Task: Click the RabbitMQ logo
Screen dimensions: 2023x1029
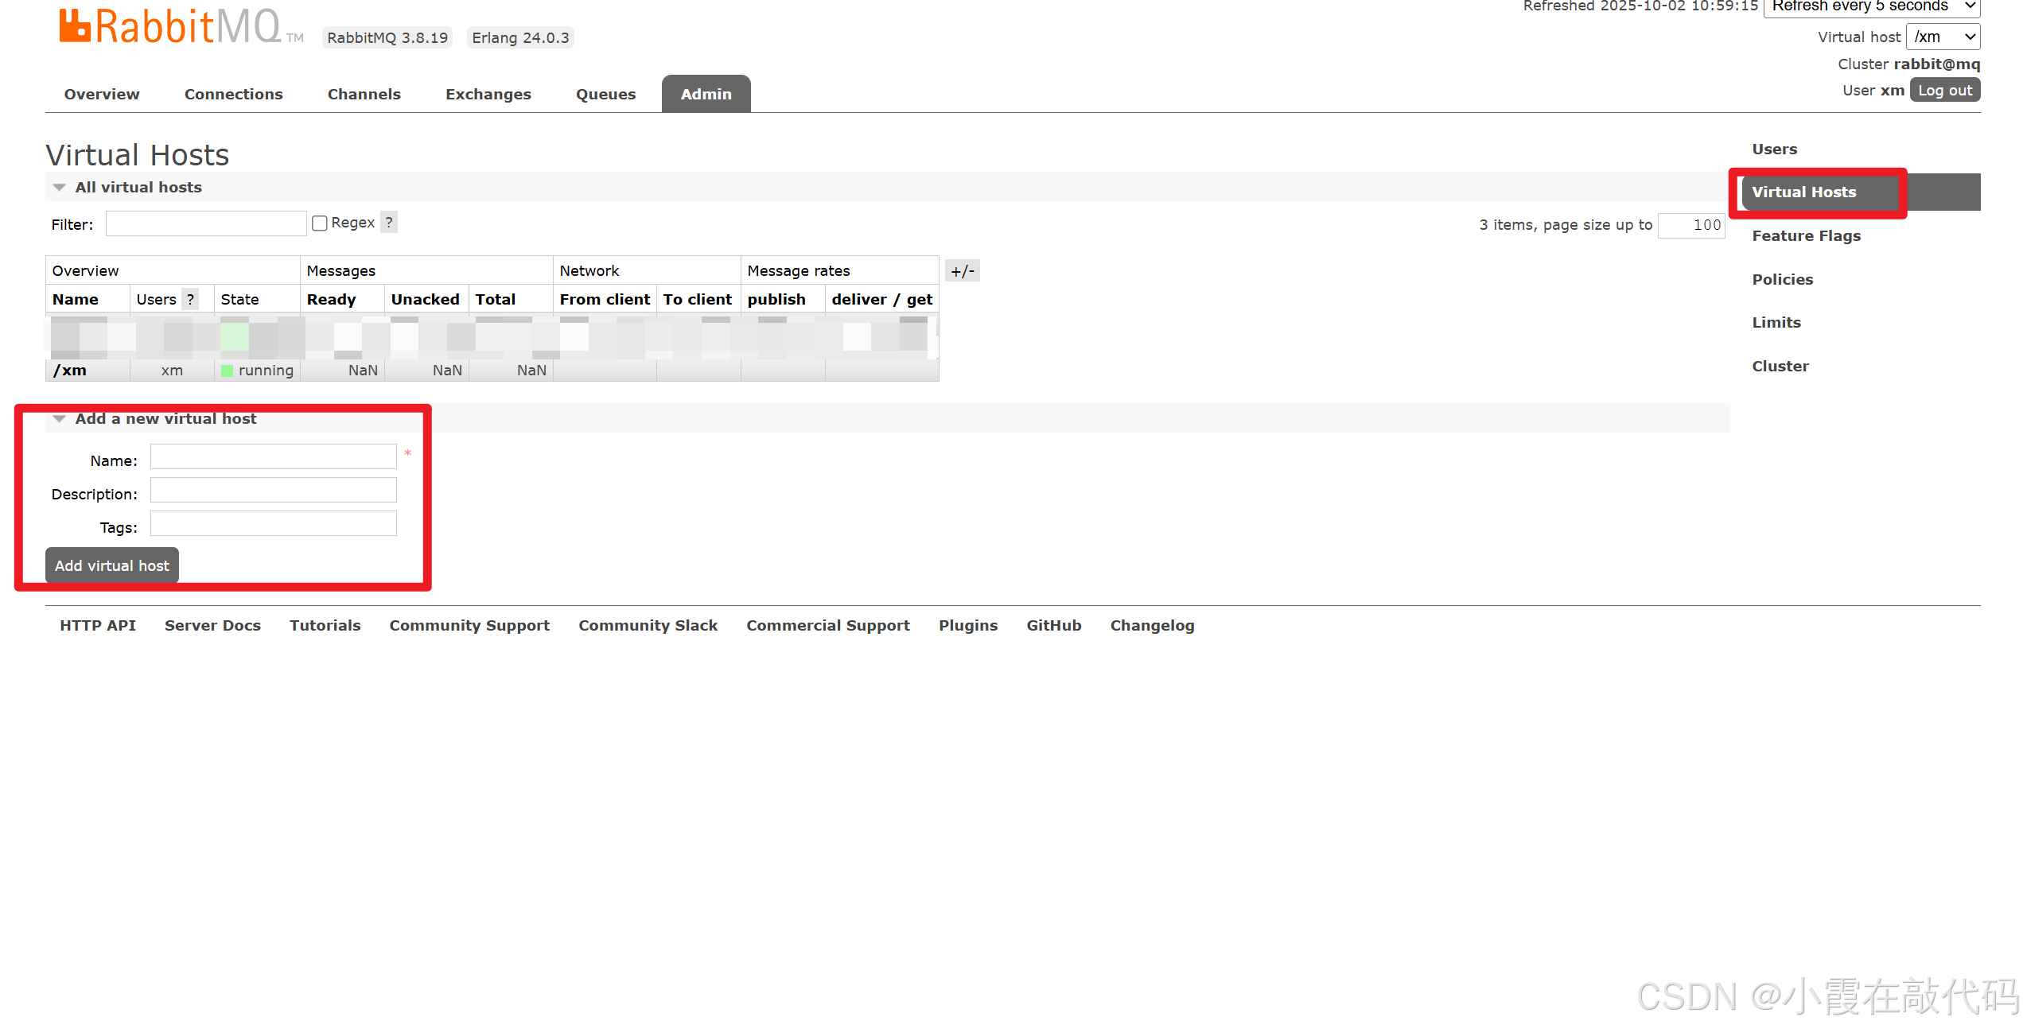Action: [169, 26]
